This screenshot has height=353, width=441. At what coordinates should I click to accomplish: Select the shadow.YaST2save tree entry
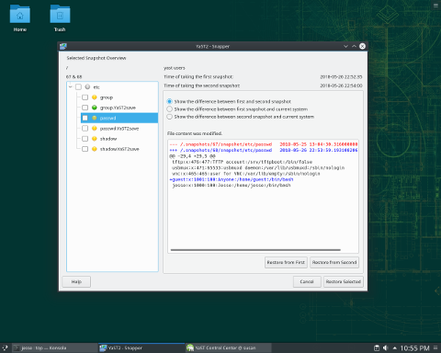[119, 149]
